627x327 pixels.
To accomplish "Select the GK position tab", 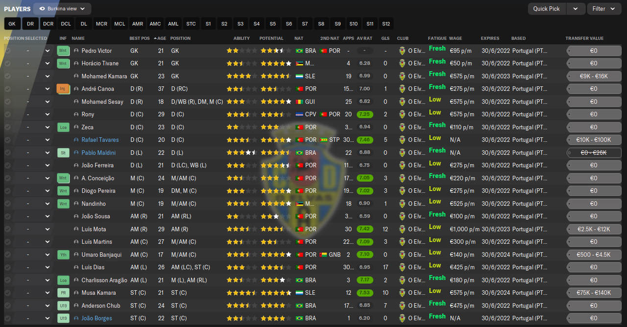I will pos(12,23).
